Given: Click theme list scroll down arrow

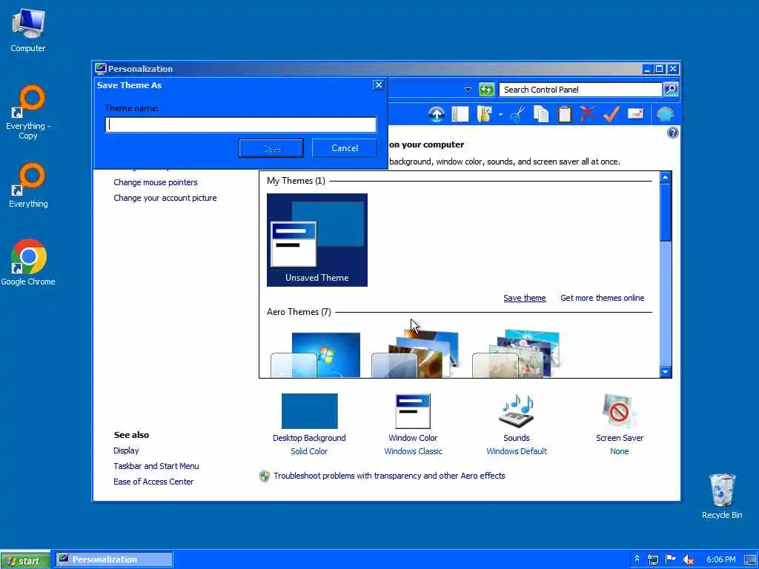Looking at the screenshot, I should pyautogui.click(x=665, y=372).
